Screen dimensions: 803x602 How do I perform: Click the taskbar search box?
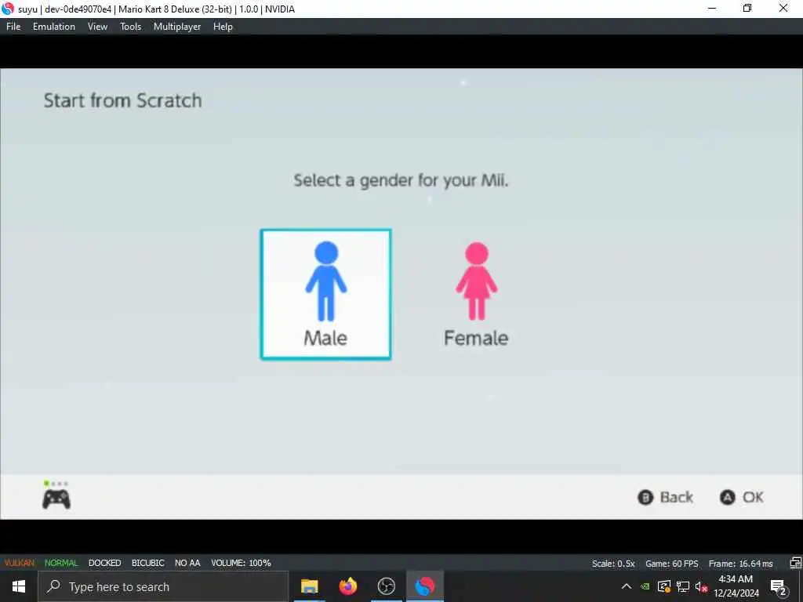pos(163,586)
